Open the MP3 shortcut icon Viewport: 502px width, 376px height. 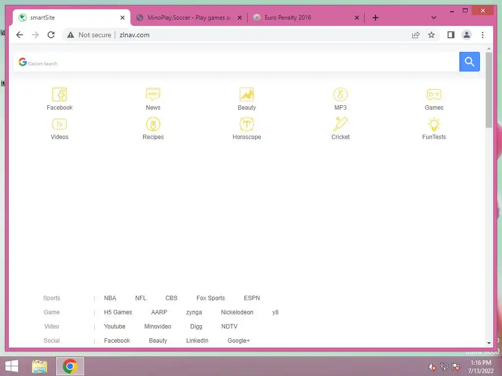[x=340, y=94]
